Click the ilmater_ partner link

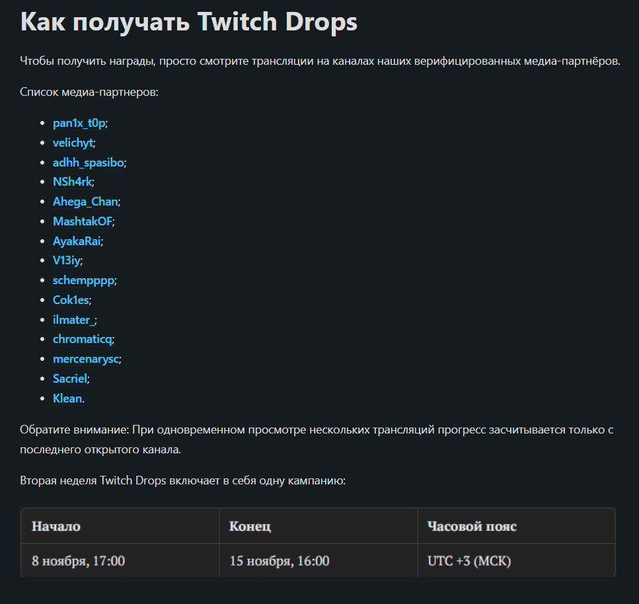click(74, 320)
